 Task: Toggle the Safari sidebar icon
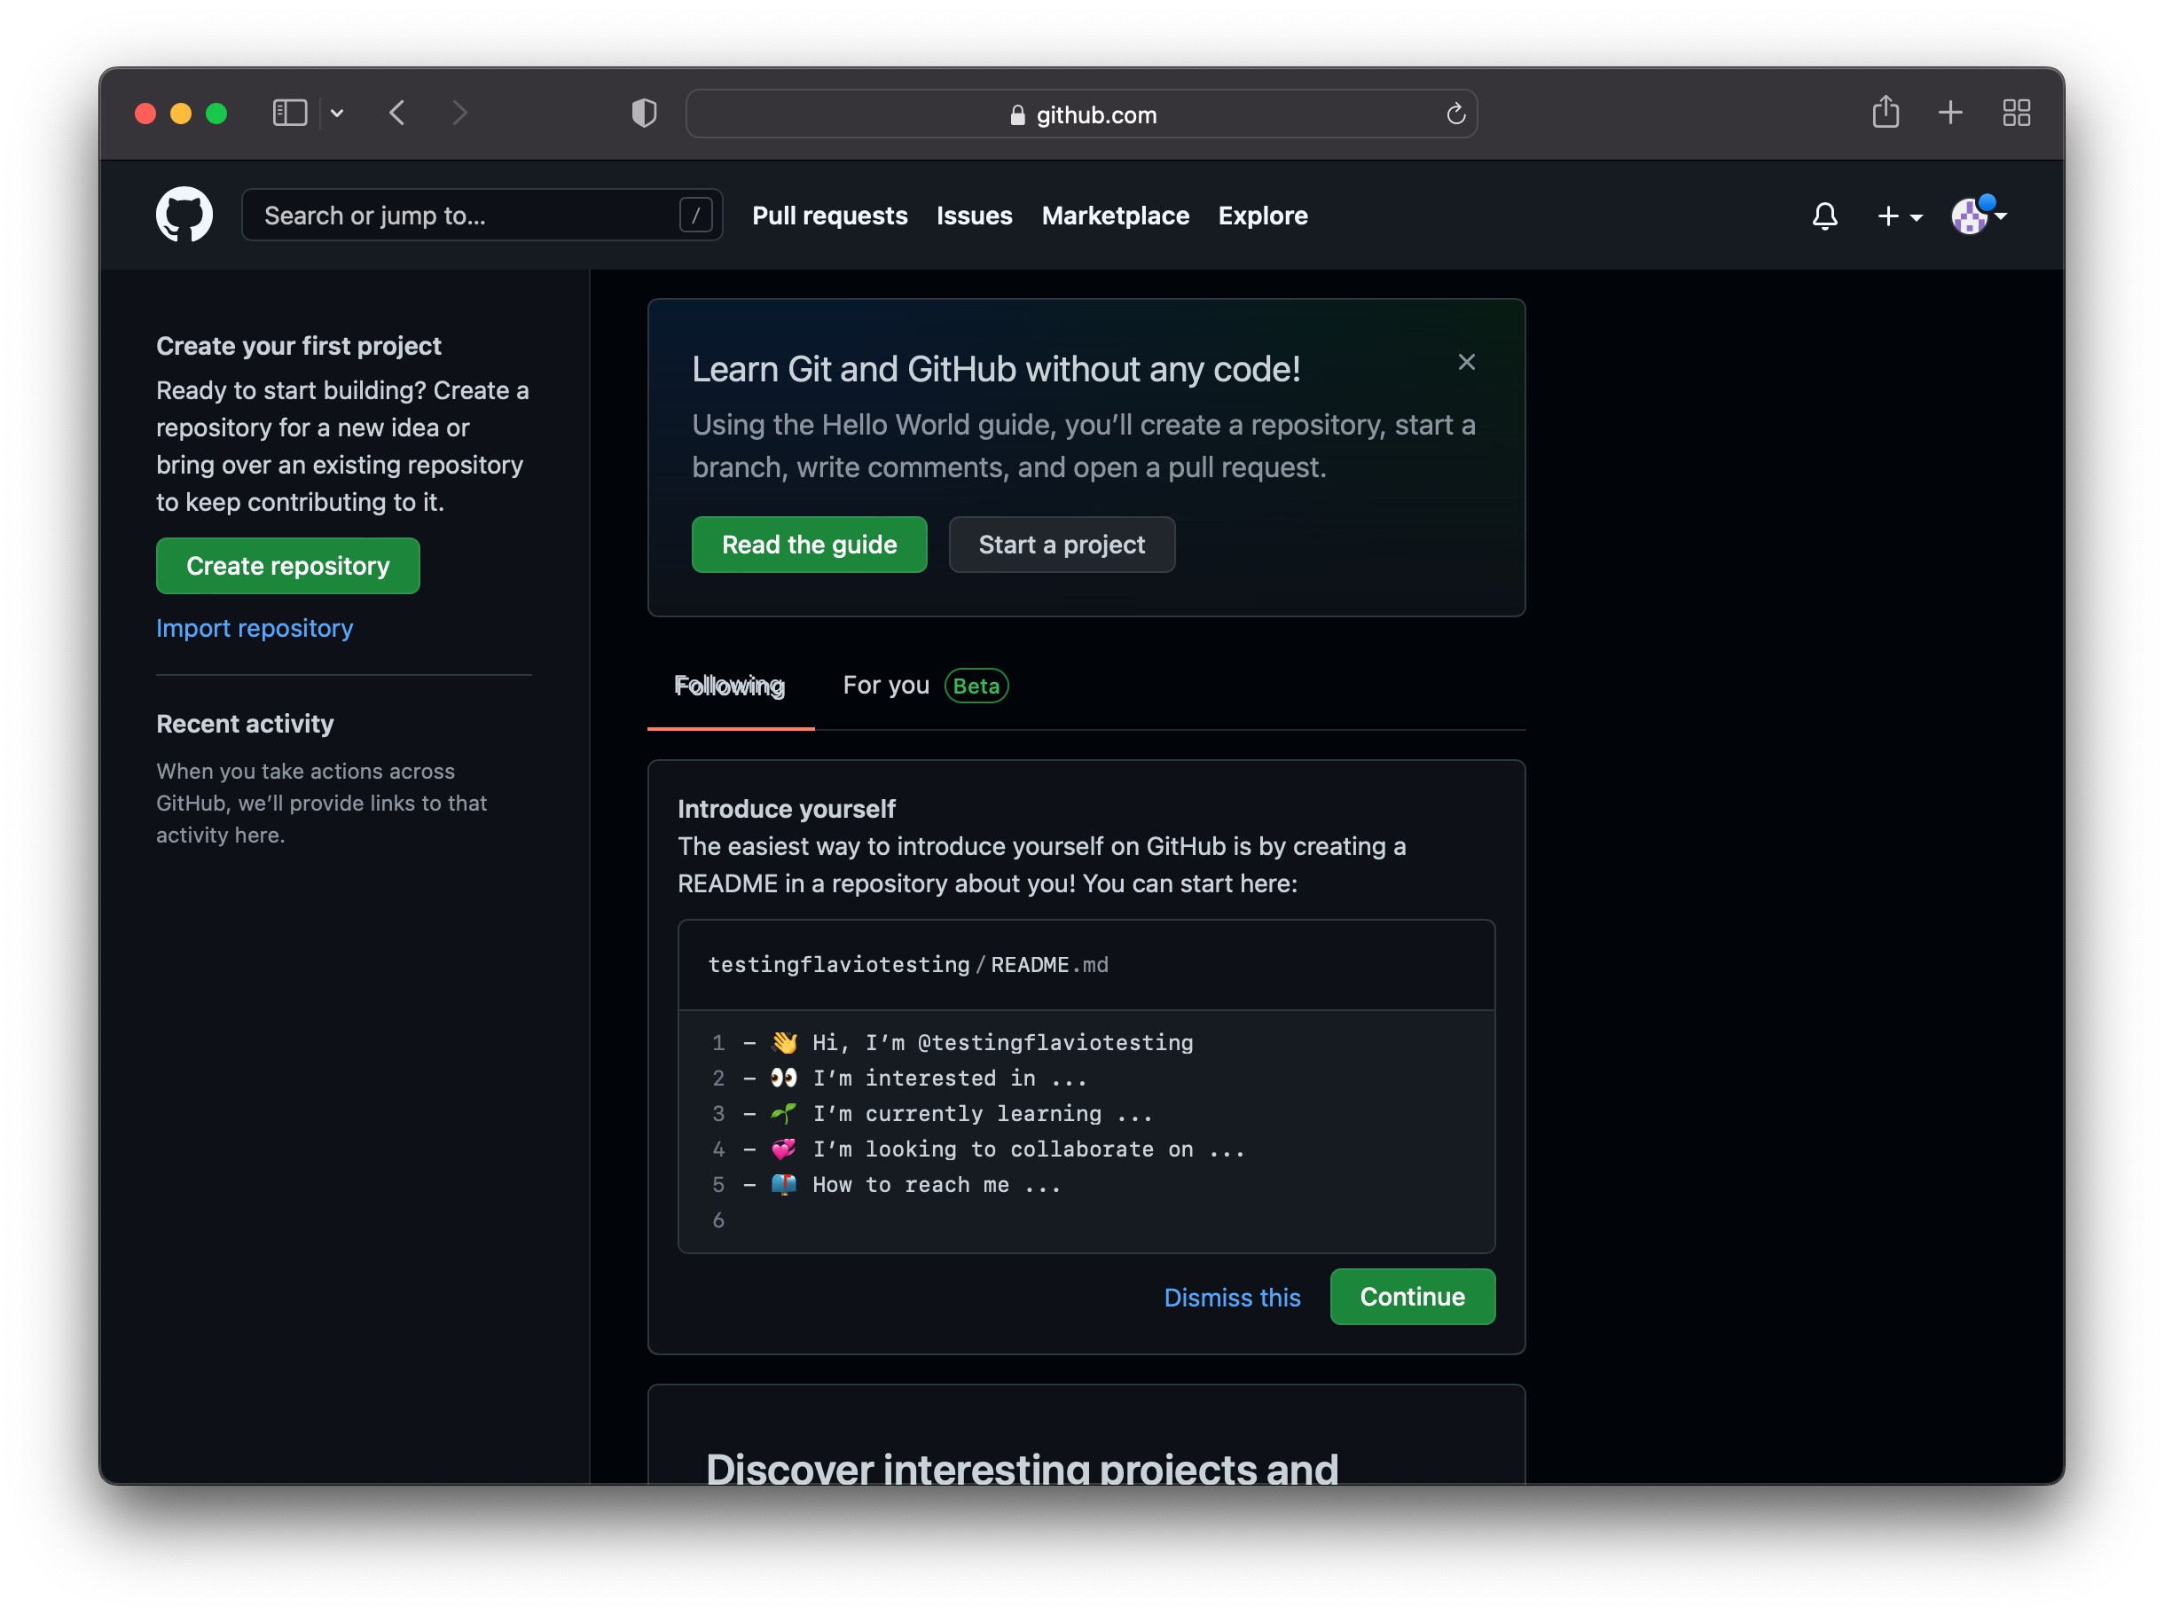(289, 114)
